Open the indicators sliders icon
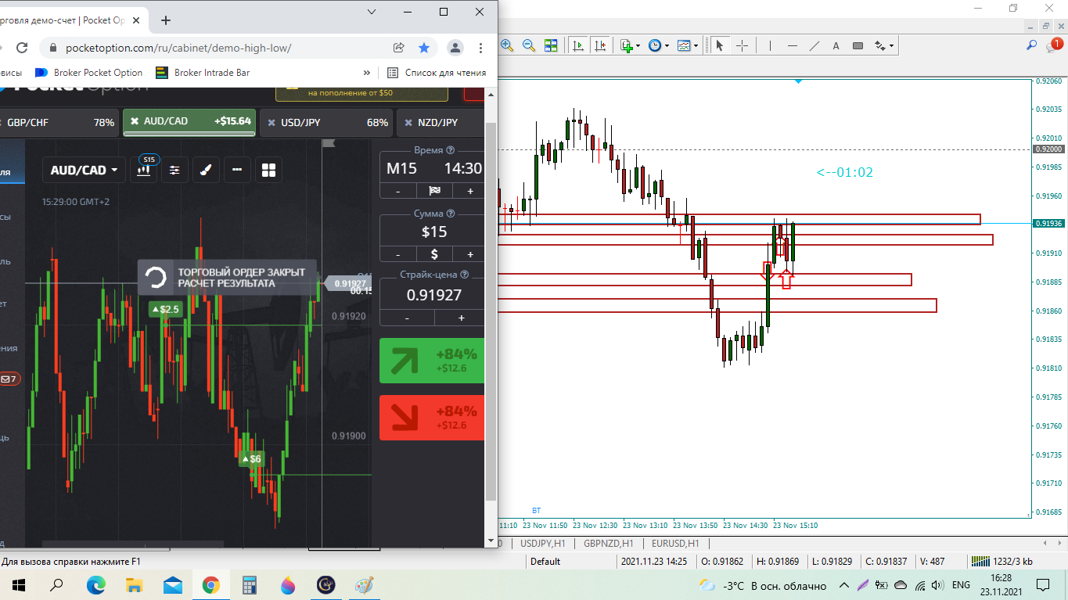Image resolution: width=1068 pixels, height=600 pixels. (x=174, y=170)
